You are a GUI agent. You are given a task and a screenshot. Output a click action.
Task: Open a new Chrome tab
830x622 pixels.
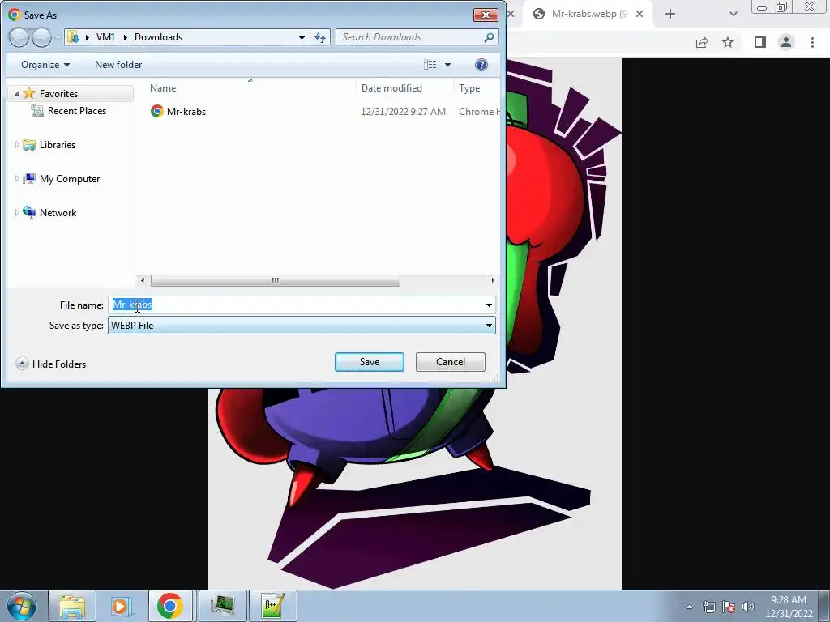pos(670,14)
